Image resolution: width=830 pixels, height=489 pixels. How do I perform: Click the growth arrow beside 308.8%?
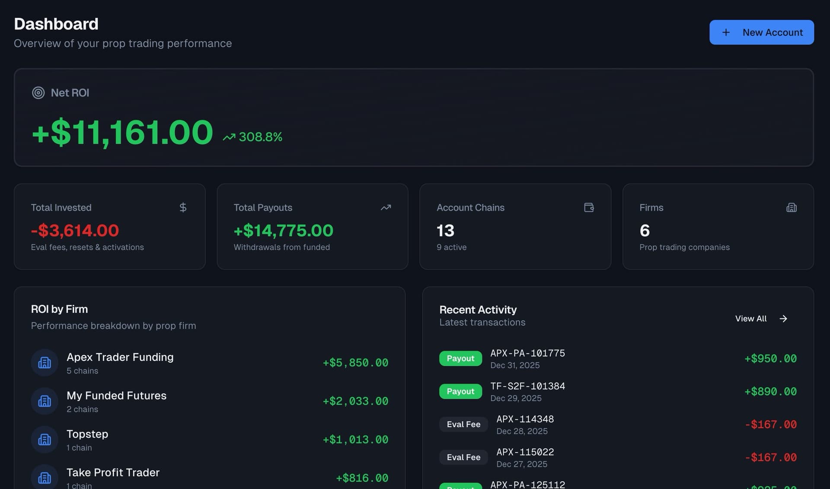click(230, 136)
